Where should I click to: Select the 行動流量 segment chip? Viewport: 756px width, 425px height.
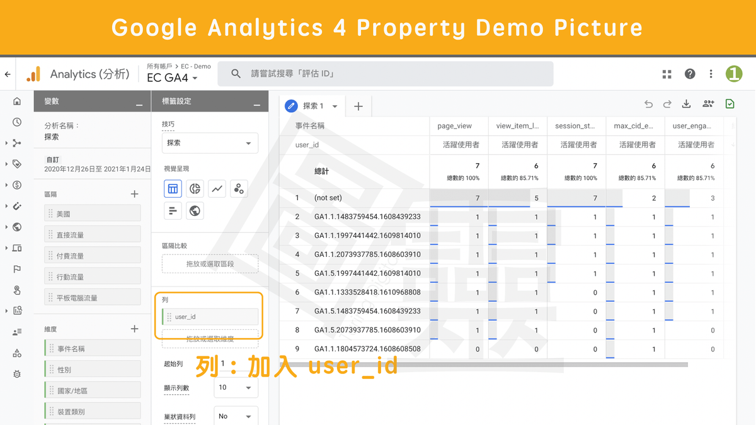(x=93, y=276)
